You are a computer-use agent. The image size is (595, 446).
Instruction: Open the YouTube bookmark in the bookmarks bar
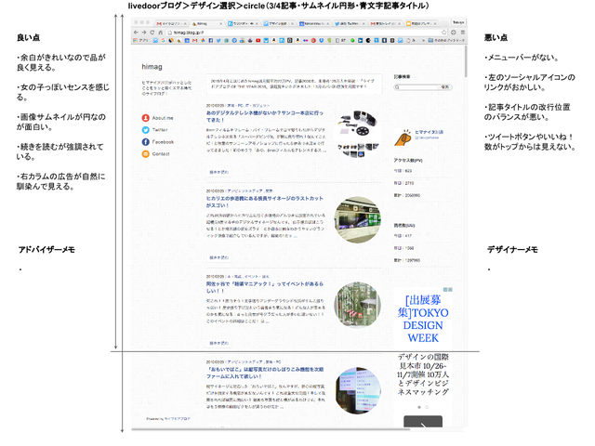258,40
